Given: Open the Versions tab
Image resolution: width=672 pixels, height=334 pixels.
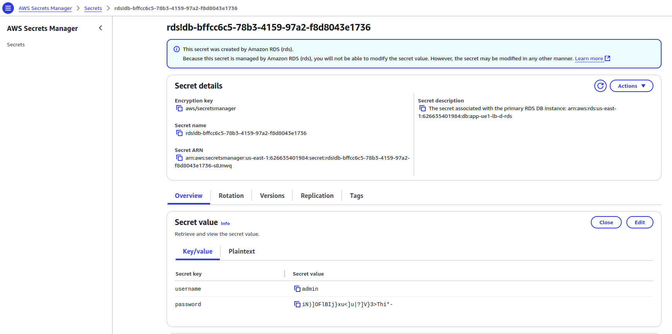Looking at the screenshot, I should click(272, 196).
